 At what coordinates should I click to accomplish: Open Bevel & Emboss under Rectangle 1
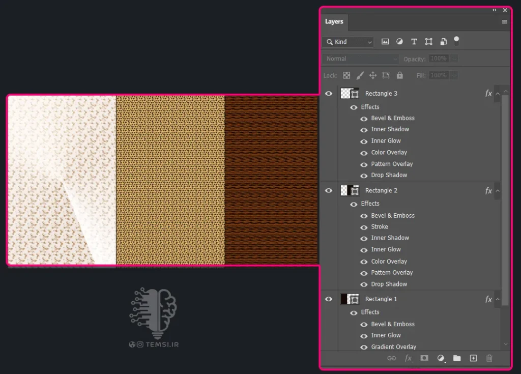pos(393,324)
